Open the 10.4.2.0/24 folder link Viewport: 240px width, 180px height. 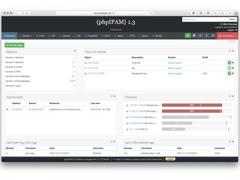[x=93, y=68]
